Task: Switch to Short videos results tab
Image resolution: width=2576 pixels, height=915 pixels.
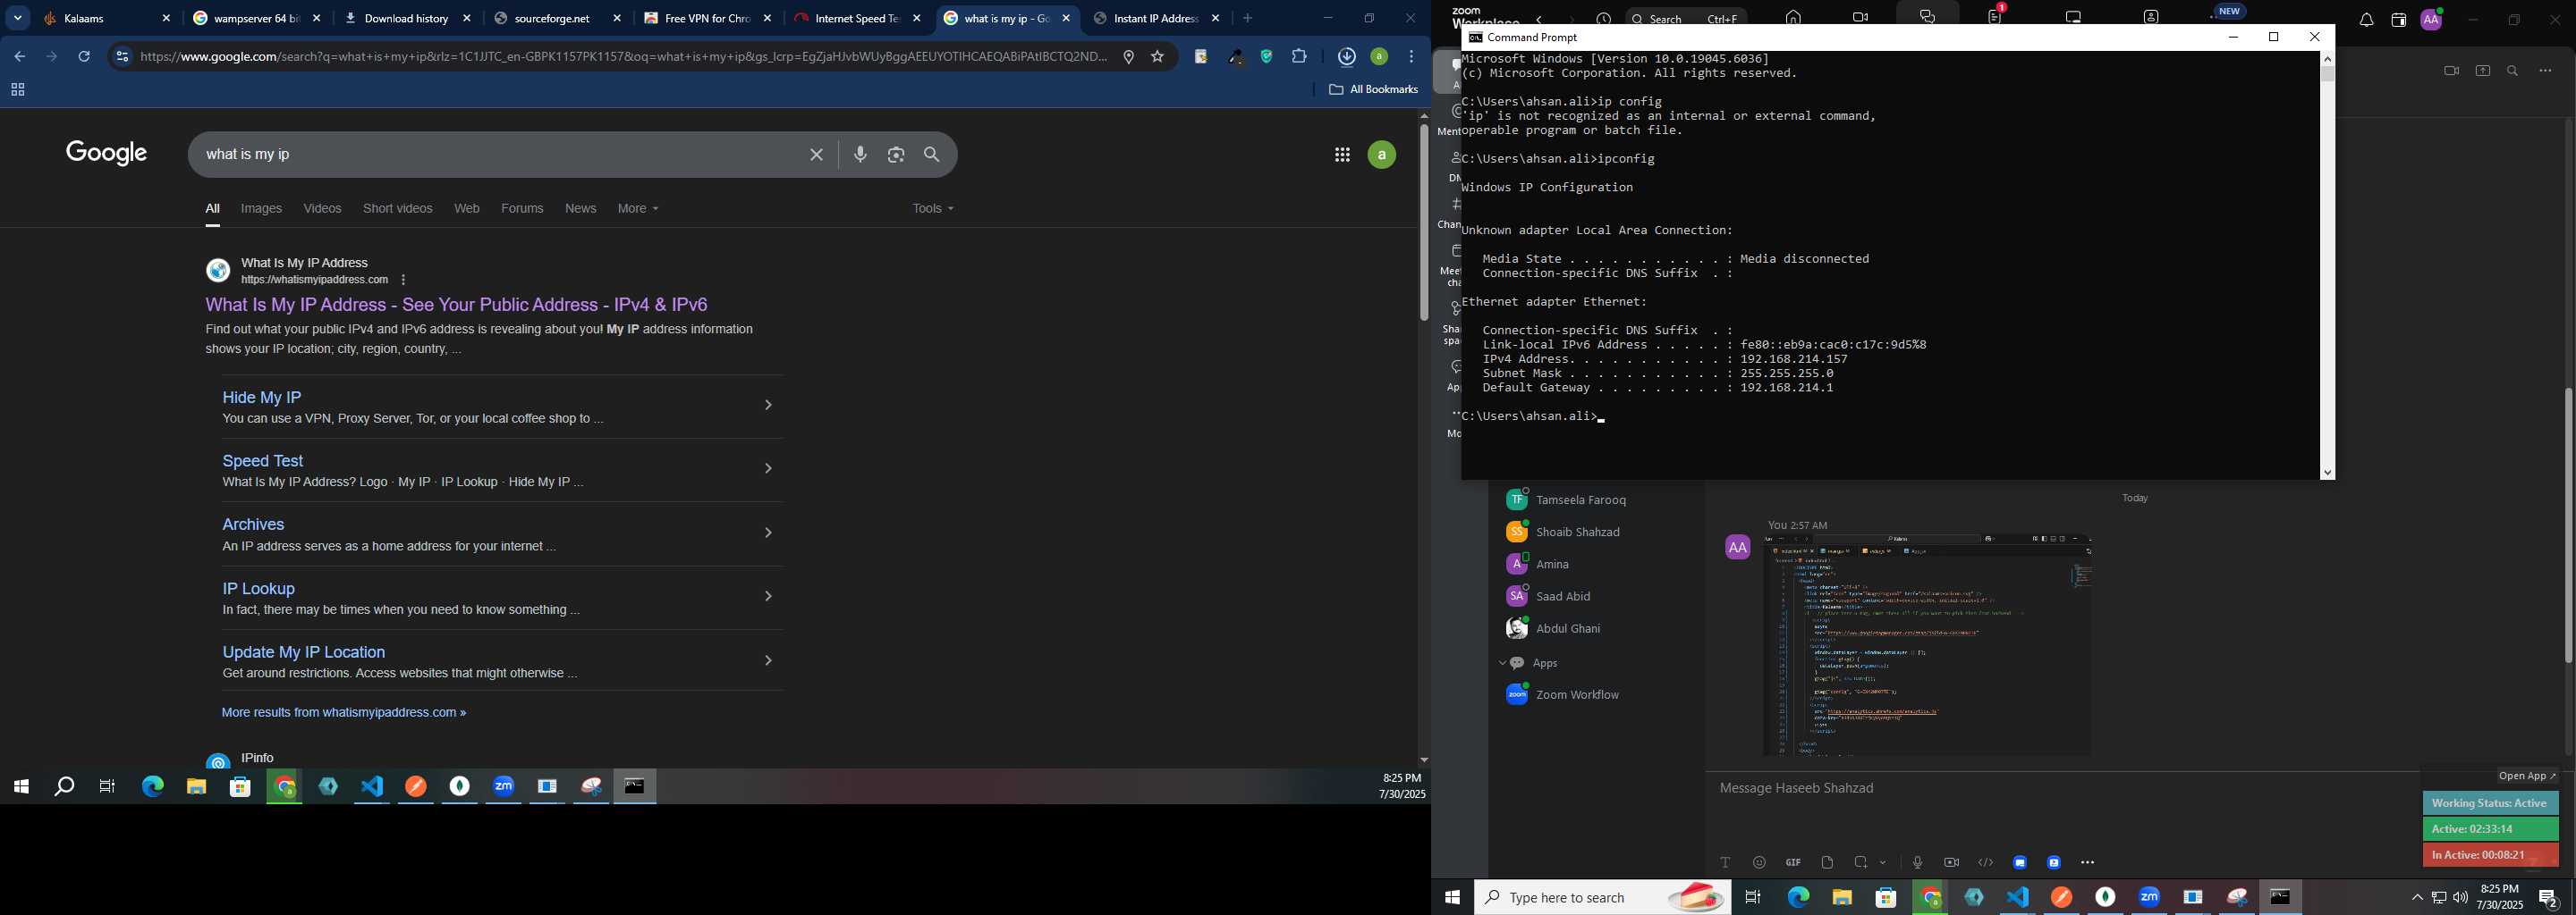Action: (397, 209)
